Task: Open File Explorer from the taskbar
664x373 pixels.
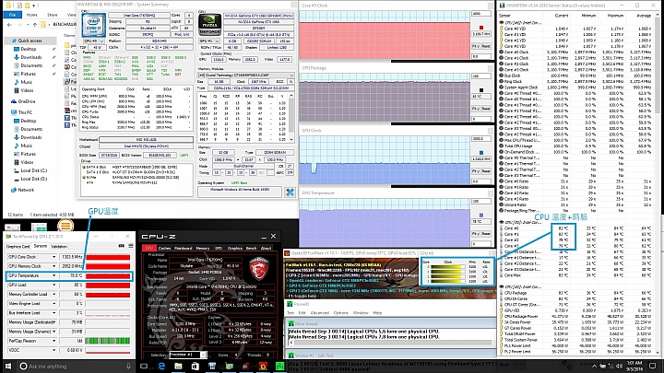Action: click(178, 367)
